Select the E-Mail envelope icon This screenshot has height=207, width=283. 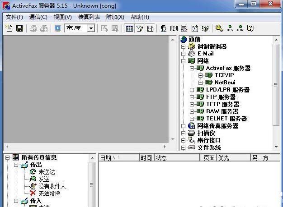click(x=192, y=54)
